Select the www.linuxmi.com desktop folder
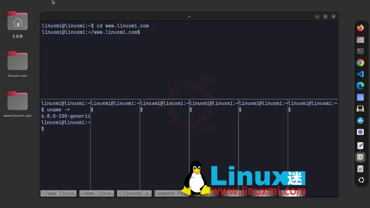370x208 pixels. click(17, 101)
